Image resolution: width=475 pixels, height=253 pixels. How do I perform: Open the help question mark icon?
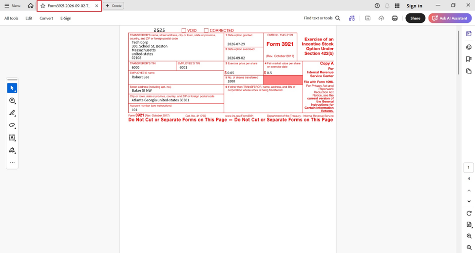click(x=377, y=6)
